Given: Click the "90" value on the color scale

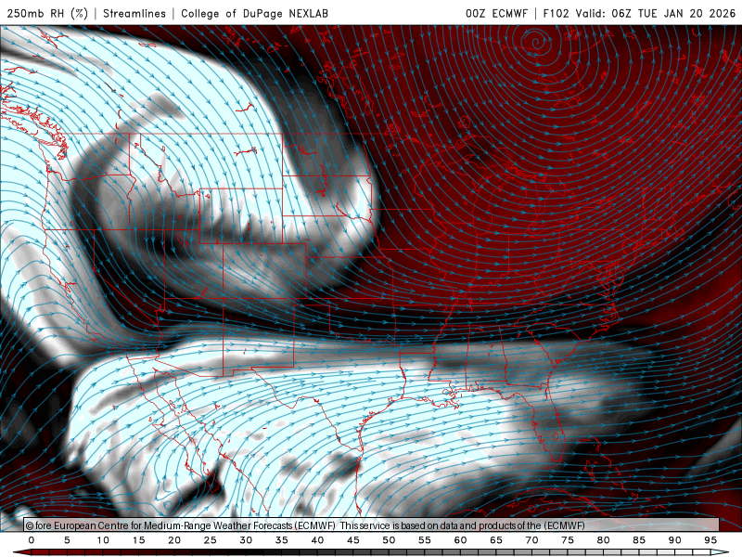Looking at the screenshot, I should click(x=674, y=540).
